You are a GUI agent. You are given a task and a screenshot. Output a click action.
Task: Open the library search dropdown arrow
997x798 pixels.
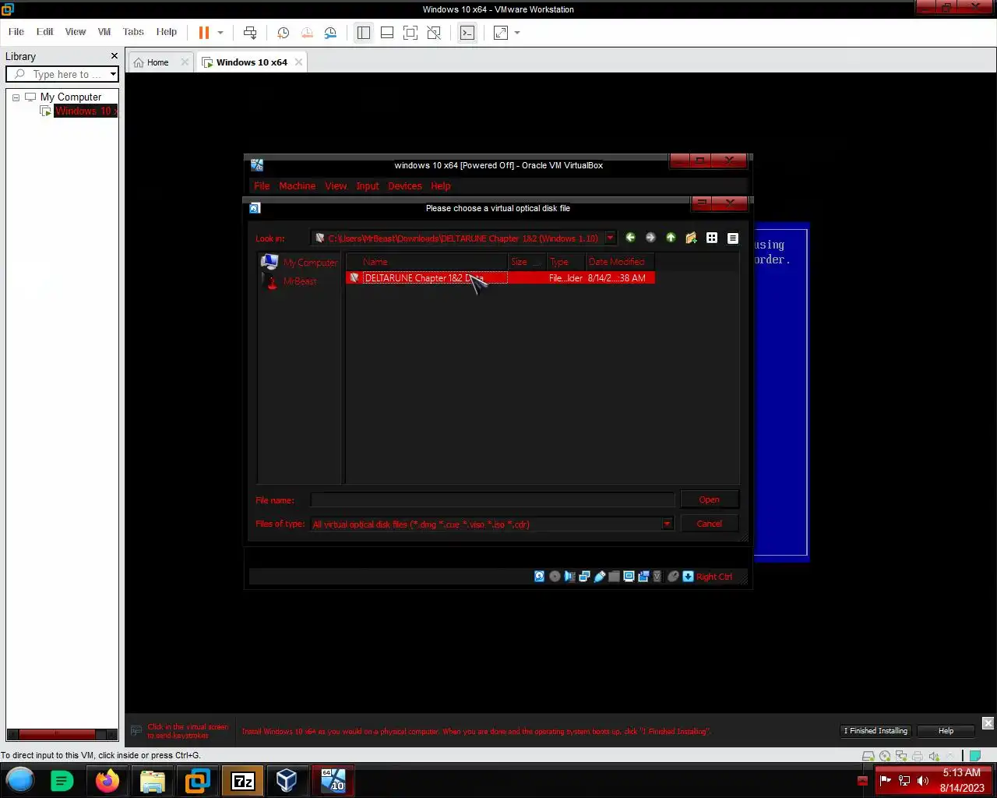pyautogui.click(x=113, y=74)
